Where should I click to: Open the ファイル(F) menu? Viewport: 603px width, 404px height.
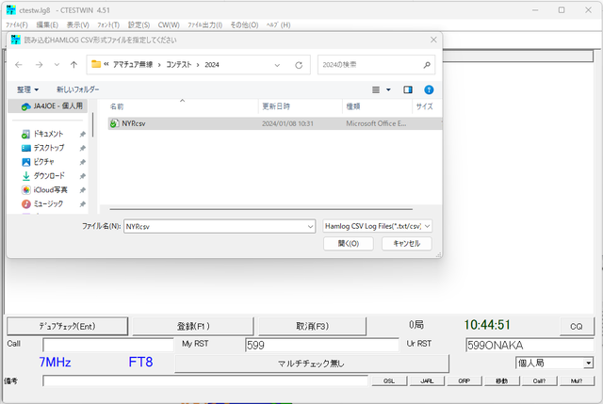[x=17, y=25]
